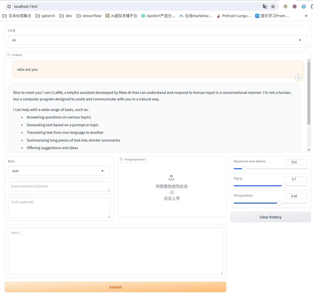The width and height of the screenshot is (313, 299).
Task: Show more bookmarks with the double chevron
Action: pos(306,16)
